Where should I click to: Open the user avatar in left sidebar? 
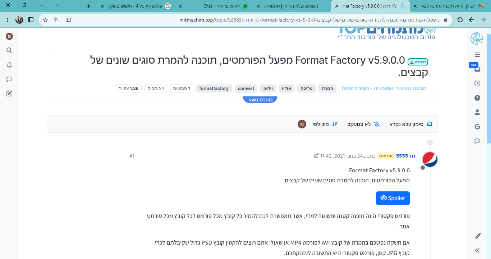(x=10, y=36)
